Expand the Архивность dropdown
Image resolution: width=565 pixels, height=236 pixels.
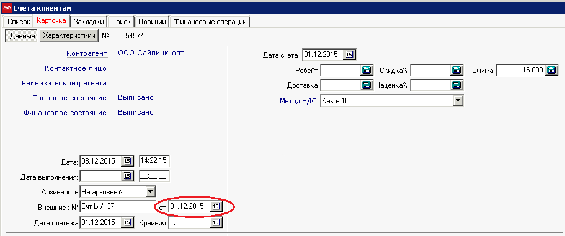(150, 192)
